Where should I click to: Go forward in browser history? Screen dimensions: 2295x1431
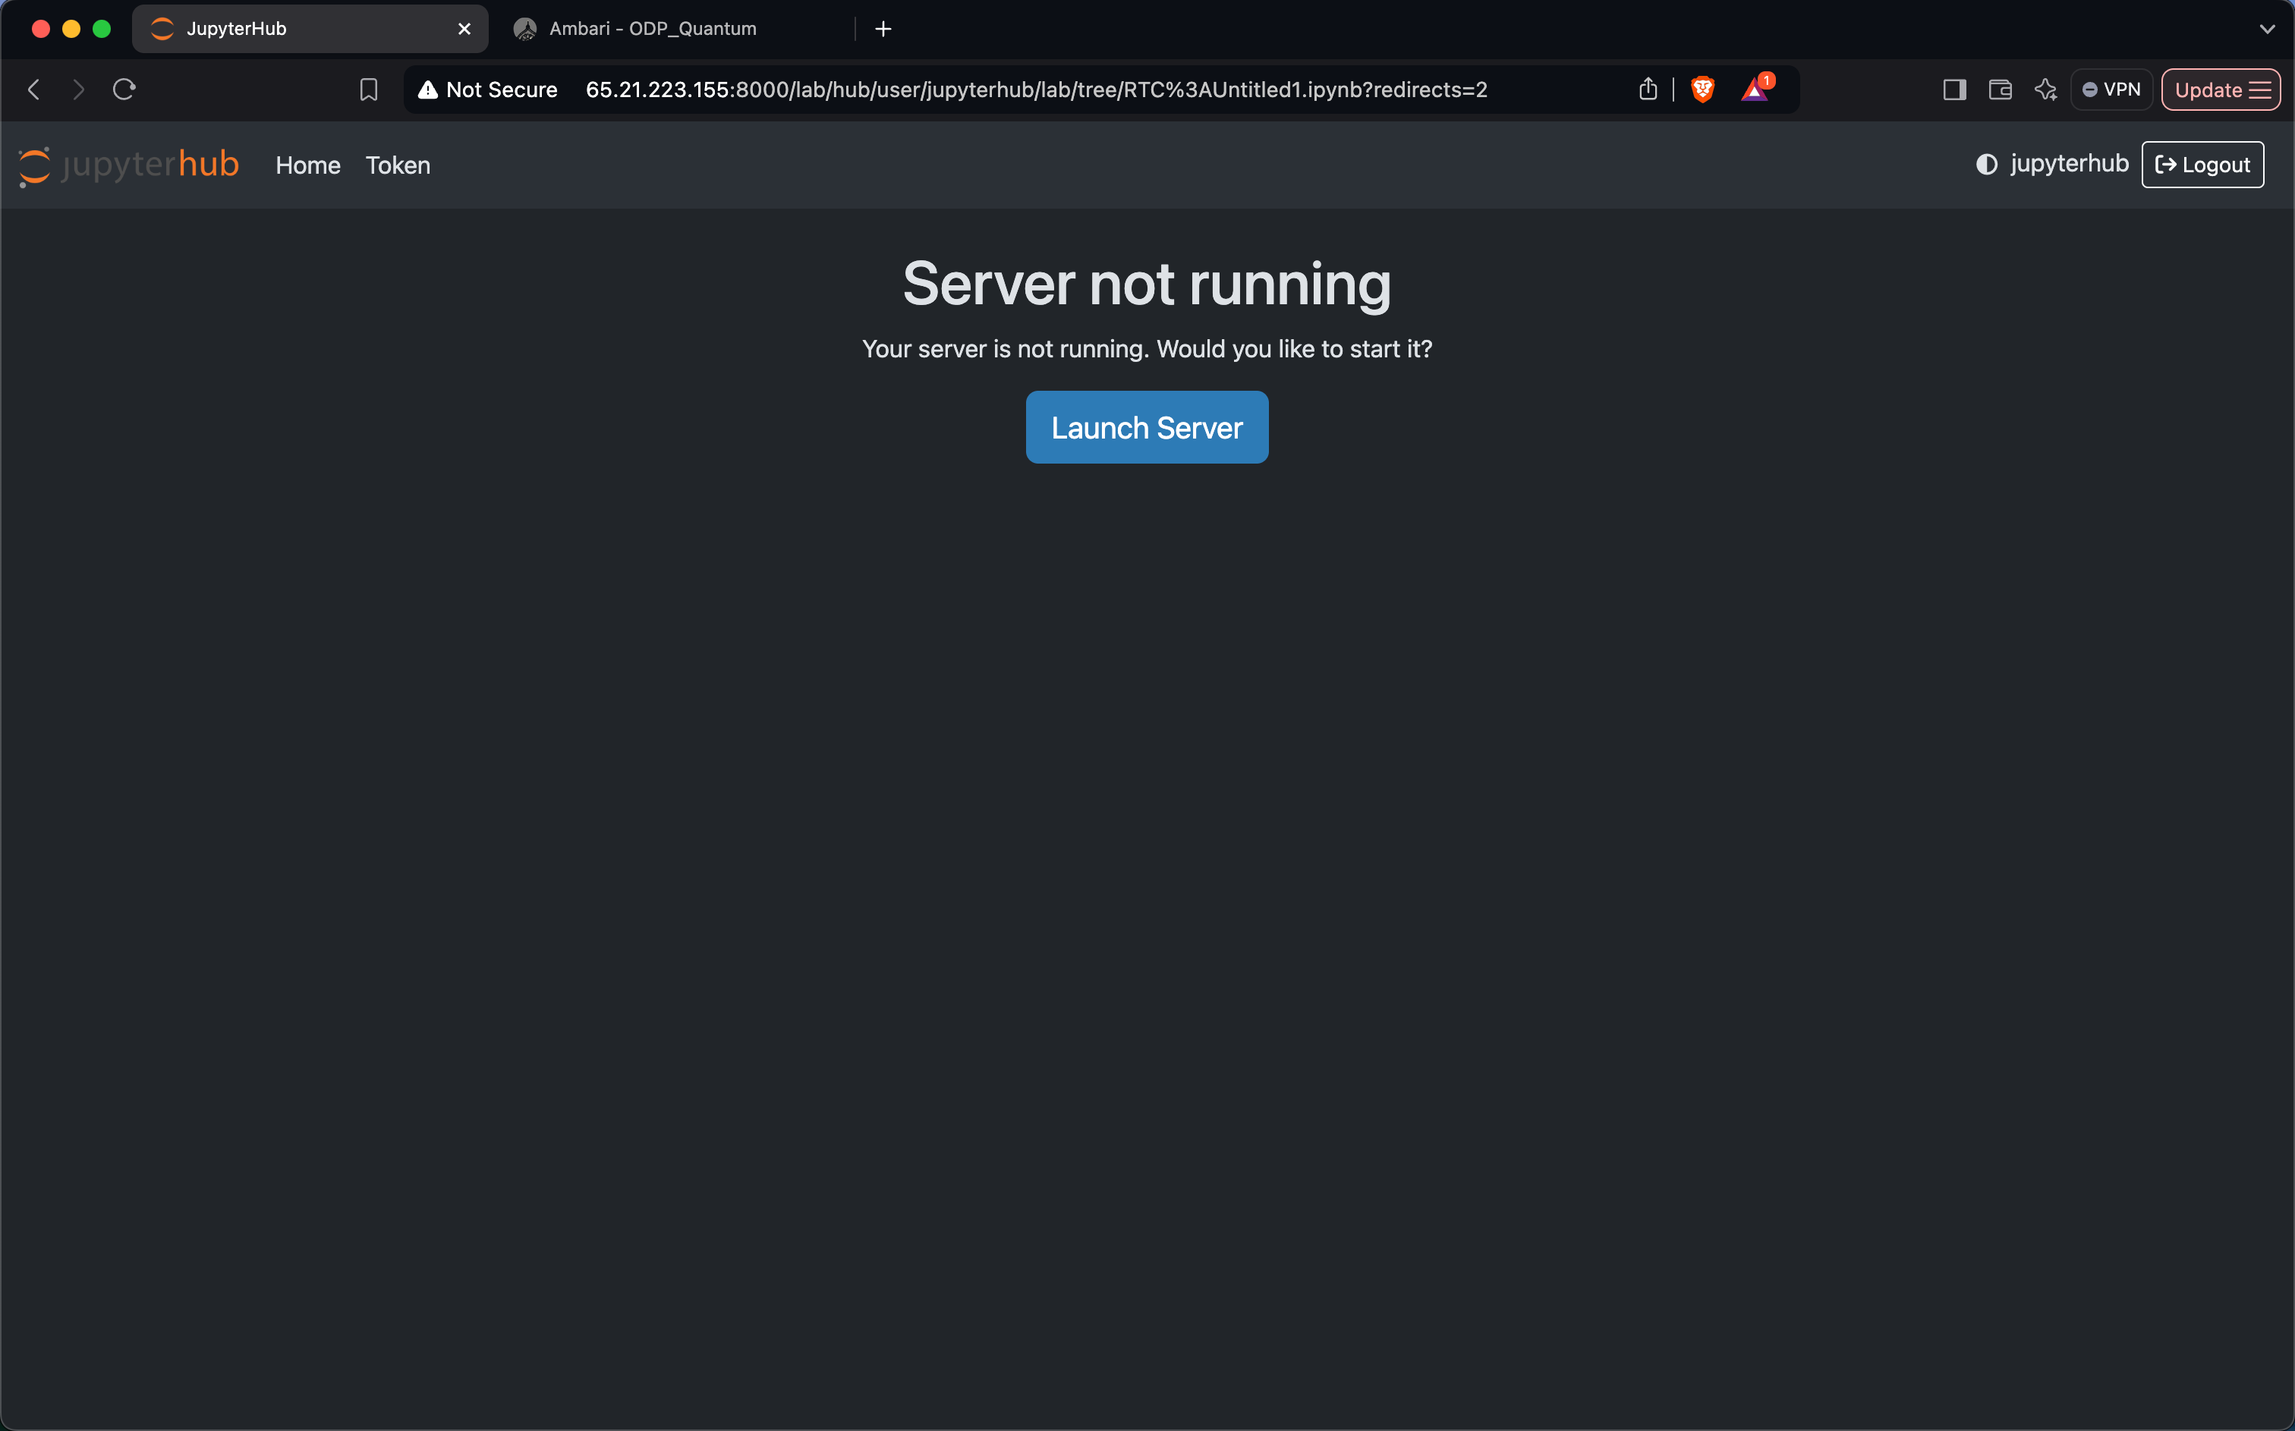tap(79, 90)
